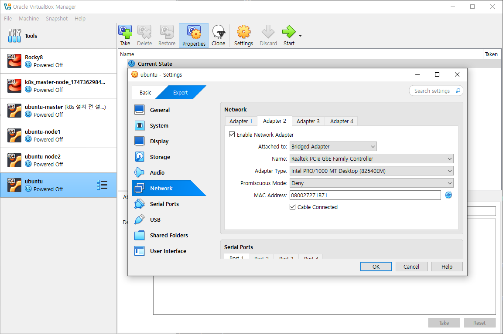Open the Start button dropdown arrow

pyautogui.click(x=300, y=36)
